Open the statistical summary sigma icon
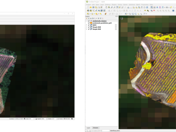Image resolution: width=176 pixels, height=132 pixels. pyautogui.click(x=160, y=7)
